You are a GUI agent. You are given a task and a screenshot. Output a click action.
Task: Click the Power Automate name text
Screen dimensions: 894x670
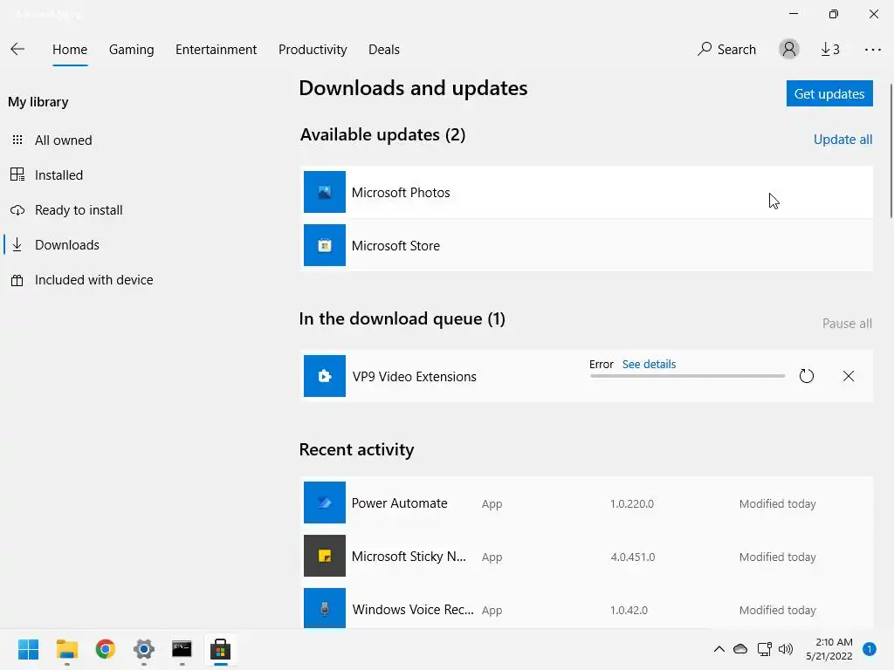click(400, 503)
